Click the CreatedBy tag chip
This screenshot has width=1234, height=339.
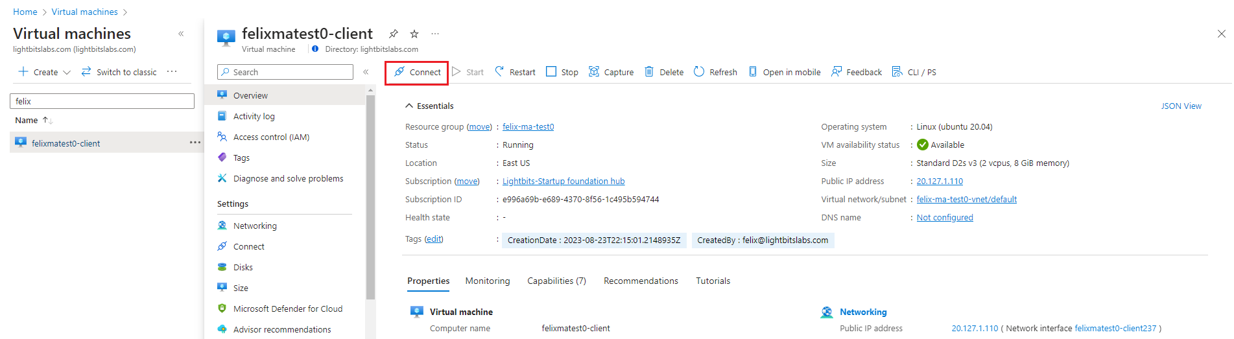[763, 240]
